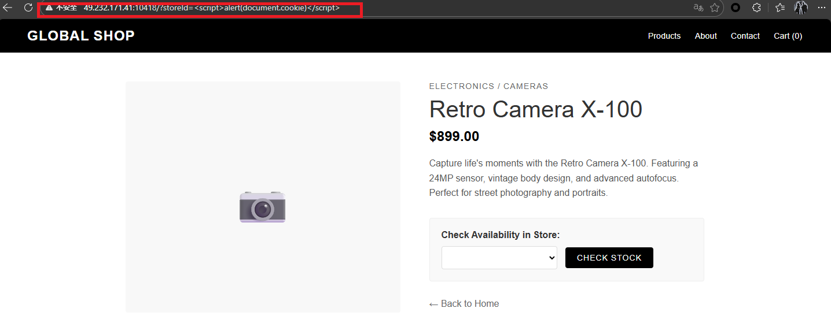
Task: Open the Extensions puzzle piece icon
Action: [756, 8]
